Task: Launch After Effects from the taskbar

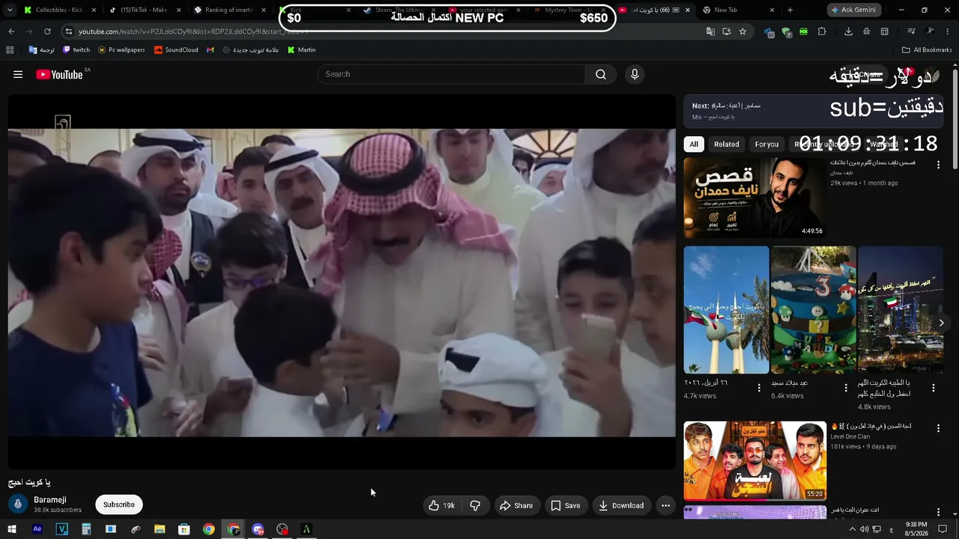Action: coord(37,529)
